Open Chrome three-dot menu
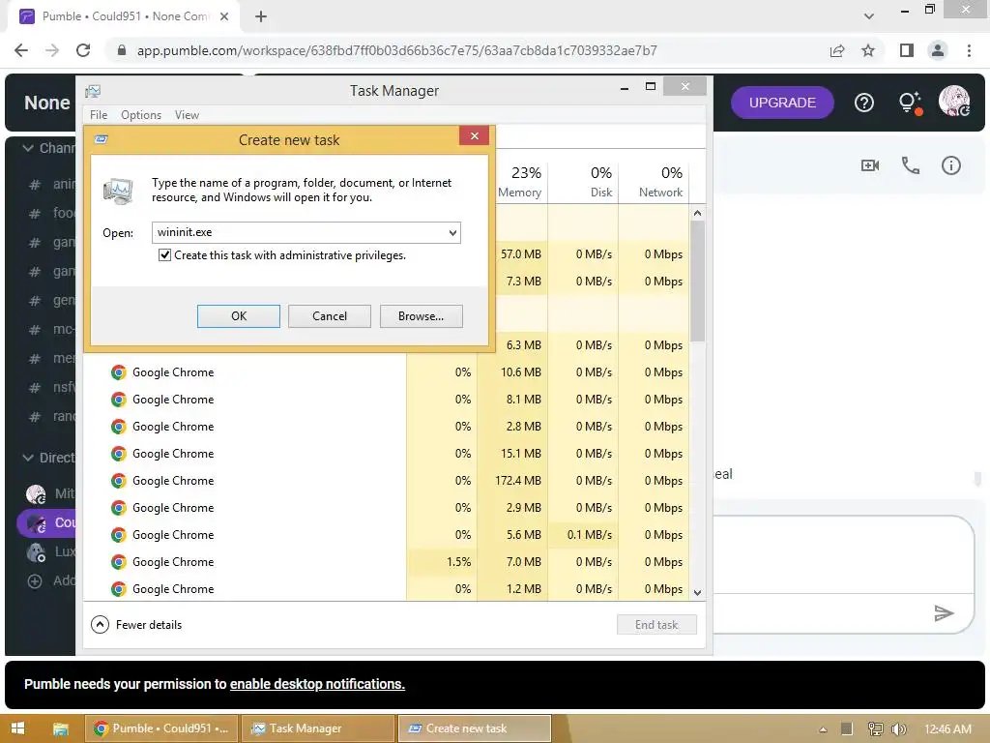The width and height of the screenshot is (990, 743). tap(969, 50)
